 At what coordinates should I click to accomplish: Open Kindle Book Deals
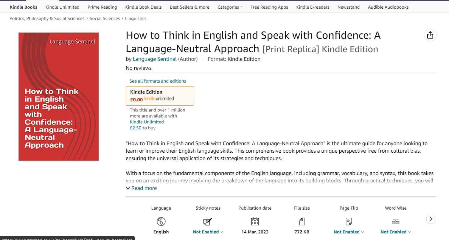tap(143, 7)
